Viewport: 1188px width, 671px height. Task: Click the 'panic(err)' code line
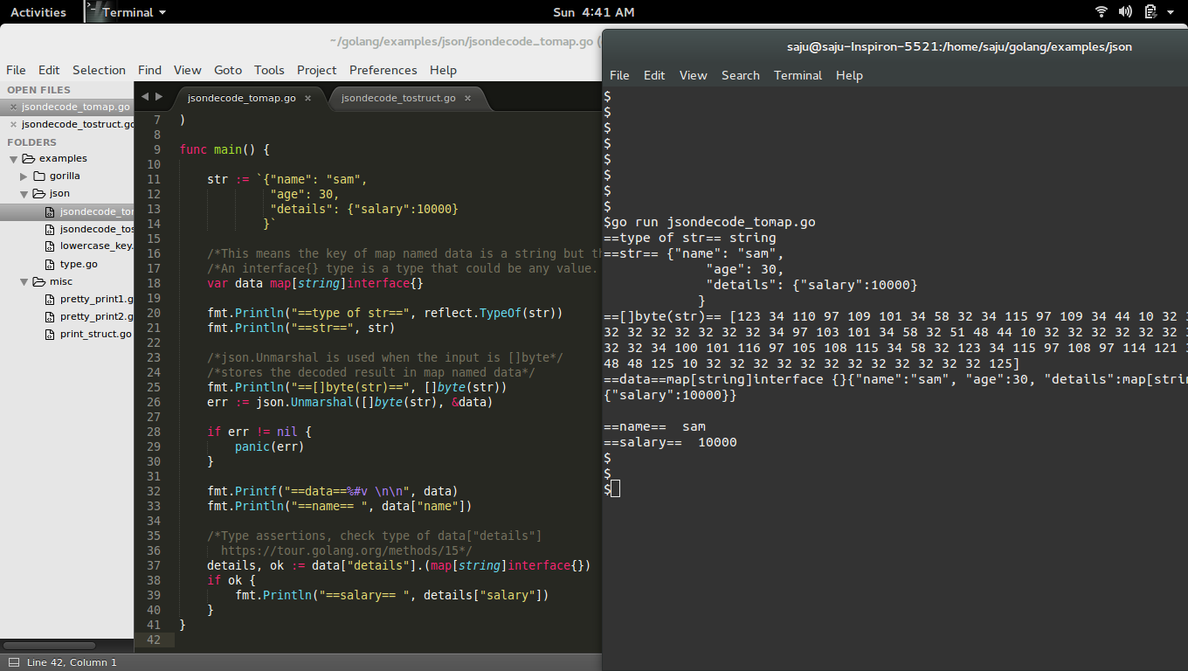click(x=269, y=446)
